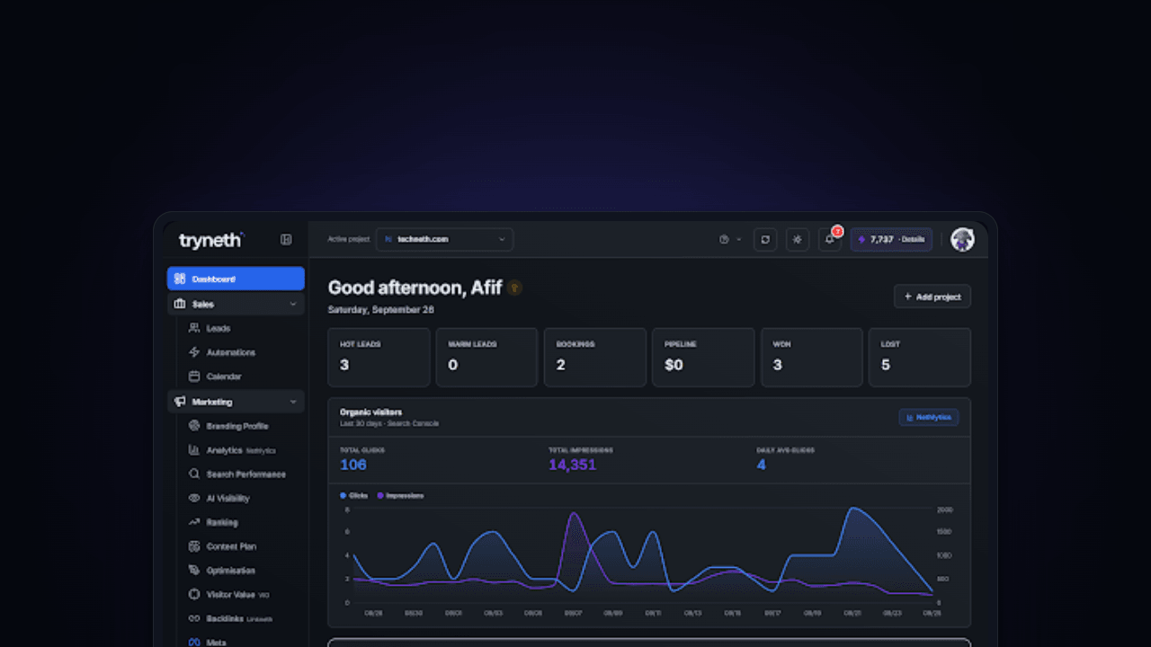The width and height of the screenshot is (1151, 647).
Task: Click the Leads people icon
Action: [x=194, y=328]
